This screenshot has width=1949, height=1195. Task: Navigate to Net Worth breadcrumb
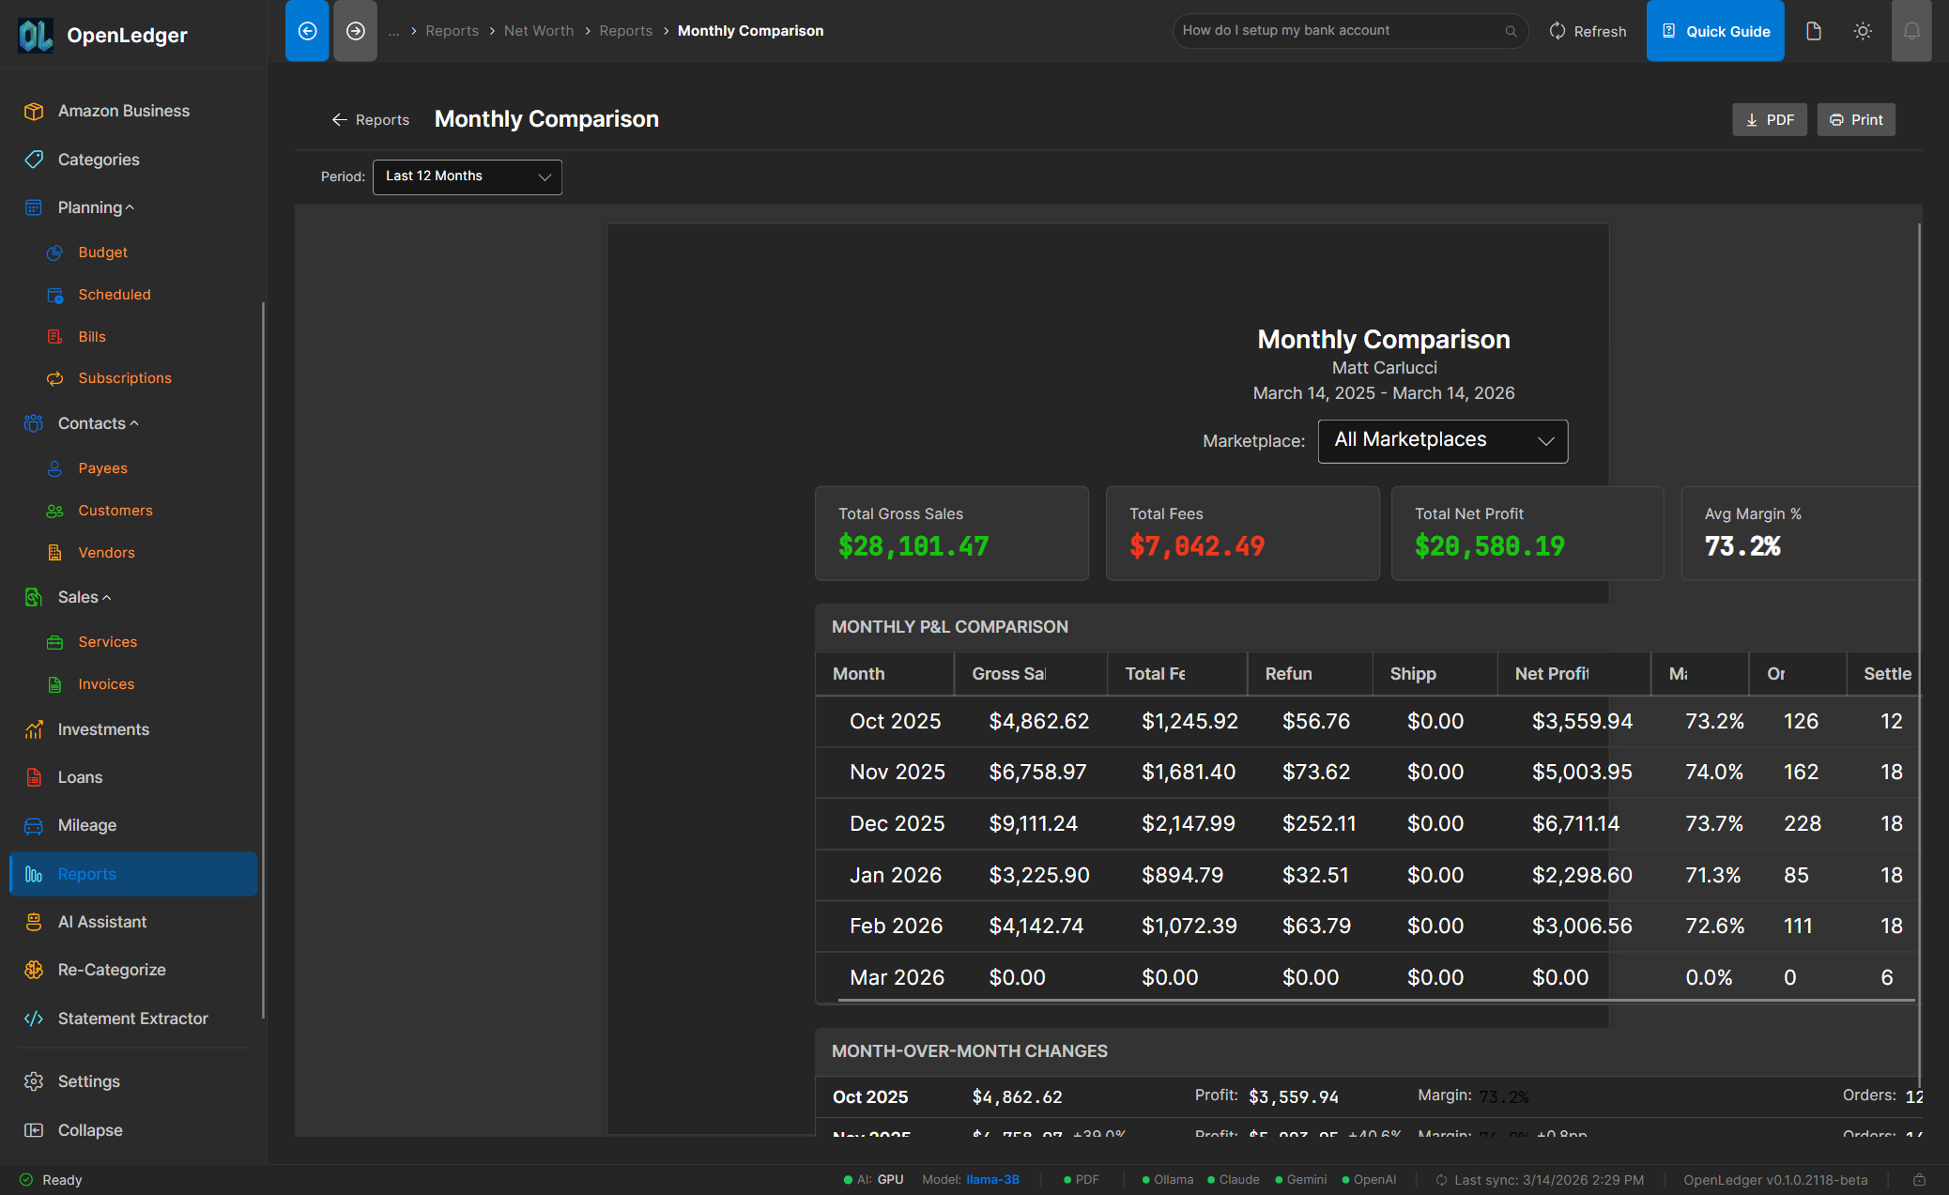(x=539, y=30)
